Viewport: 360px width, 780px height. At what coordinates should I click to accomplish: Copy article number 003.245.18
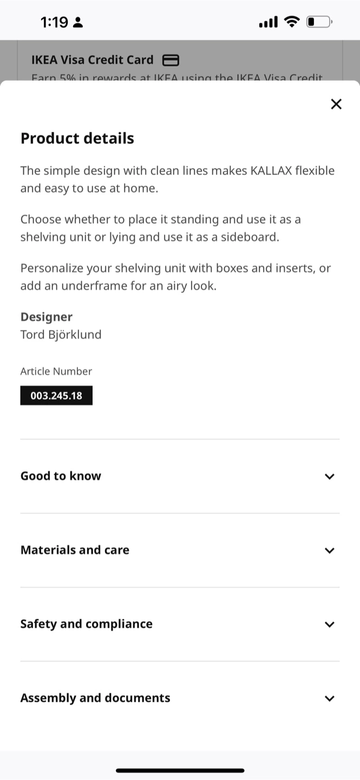[56, 395]
